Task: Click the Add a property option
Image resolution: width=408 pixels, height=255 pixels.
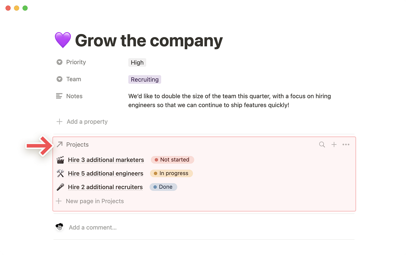Action: point(87,121)
